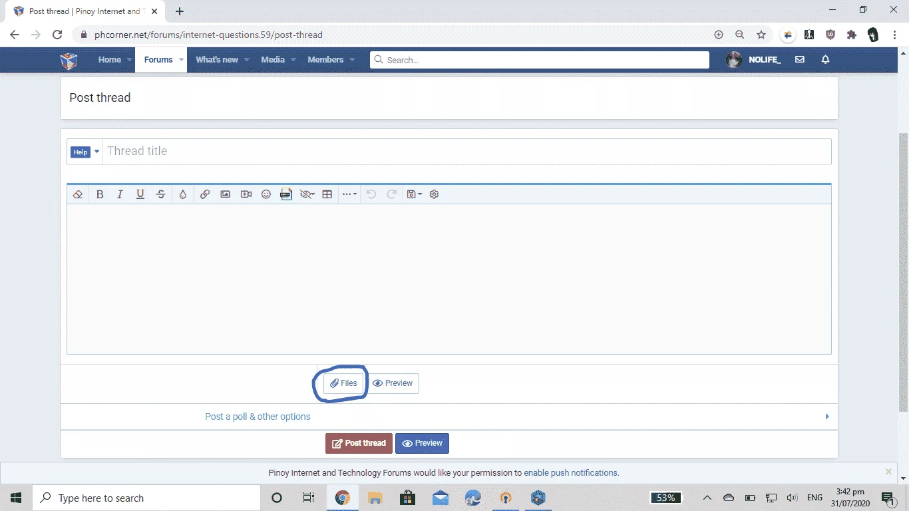Expand the Forums menu arrow
The height and width of the screenshot is (511, 909).
click(181, 60)
